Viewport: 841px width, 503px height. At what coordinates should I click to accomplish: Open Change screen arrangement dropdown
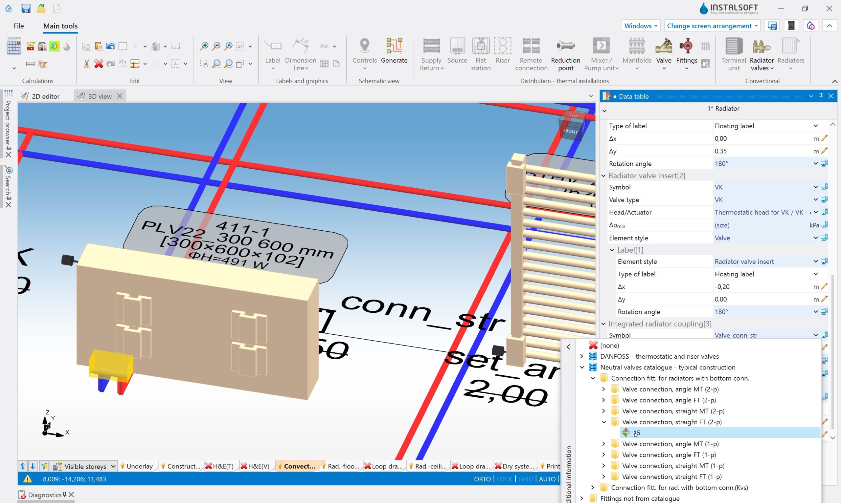[x=712, y=26]
